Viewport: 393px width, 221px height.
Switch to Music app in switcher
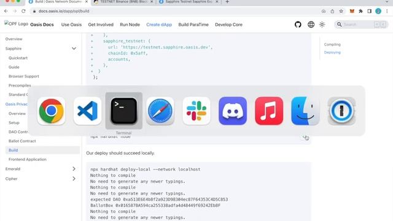click(269, 111)
